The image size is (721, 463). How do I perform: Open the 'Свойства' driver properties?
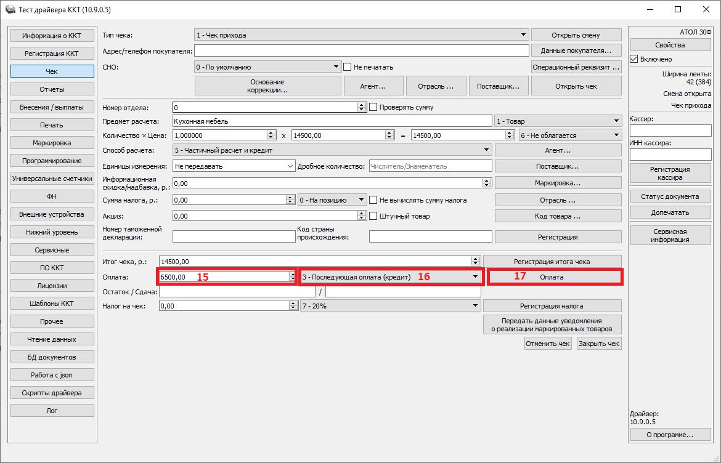pos(670,45)
